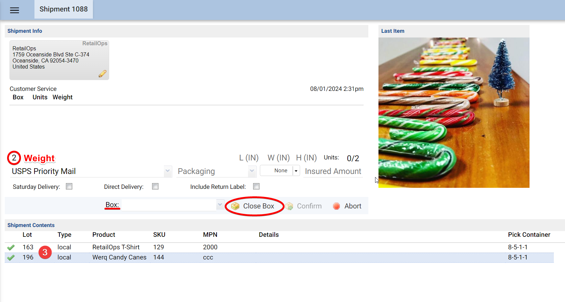This screenshot has width=565, height=302.
Task: Open the None option dropdown arrow
Action: pos(296,171)
